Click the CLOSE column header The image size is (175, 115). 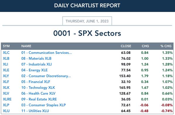[126, 46]
